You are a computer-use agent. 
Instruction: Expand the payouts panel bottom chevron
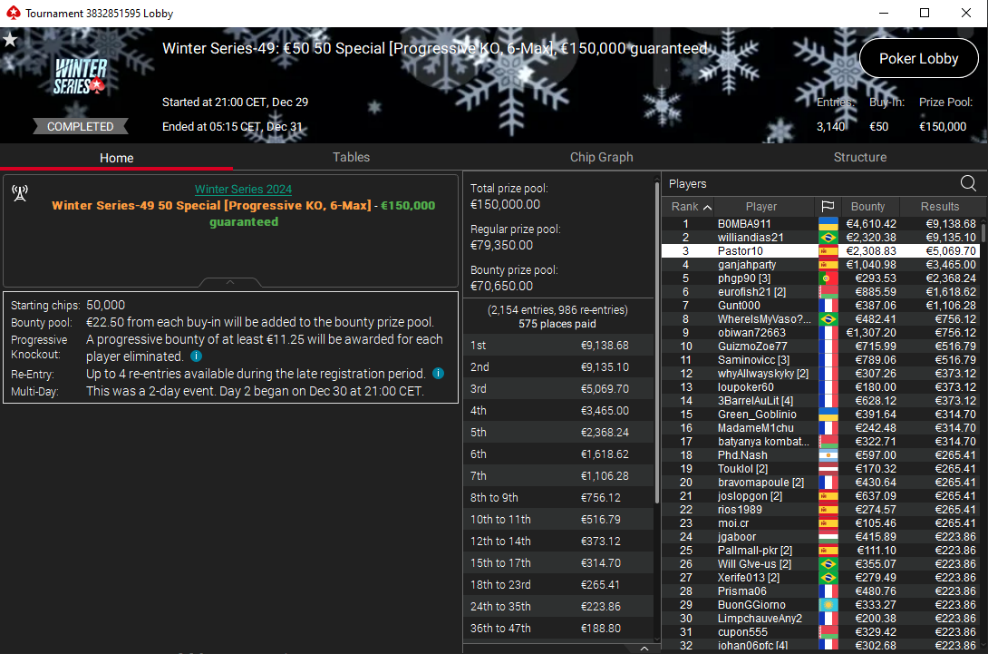644,649
